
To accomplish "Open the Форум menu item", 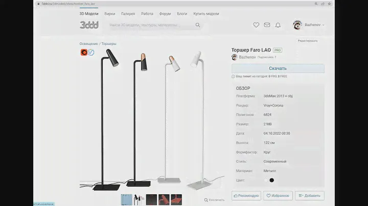I will point(165,14).
